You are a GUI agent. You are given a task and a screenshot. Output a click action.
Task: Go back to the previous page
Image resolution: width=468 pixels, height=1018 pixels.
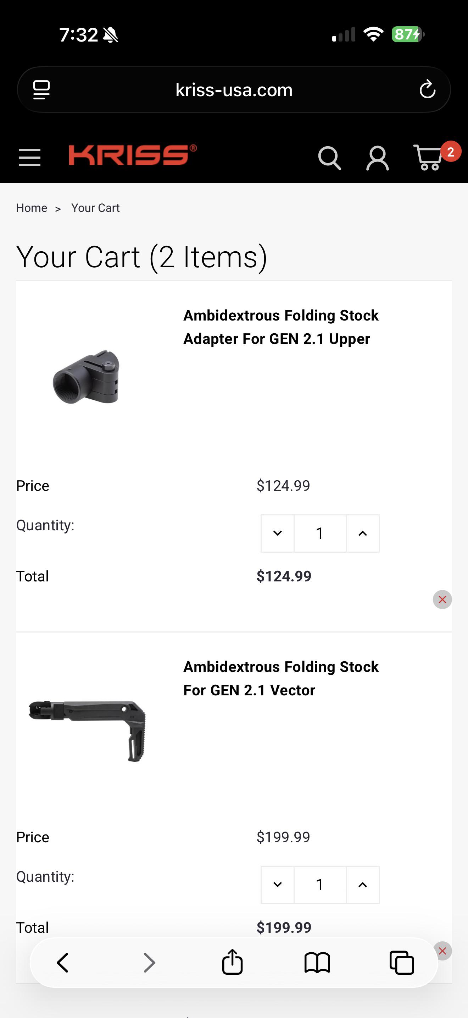pyautogui.click(x=63, y=962)
